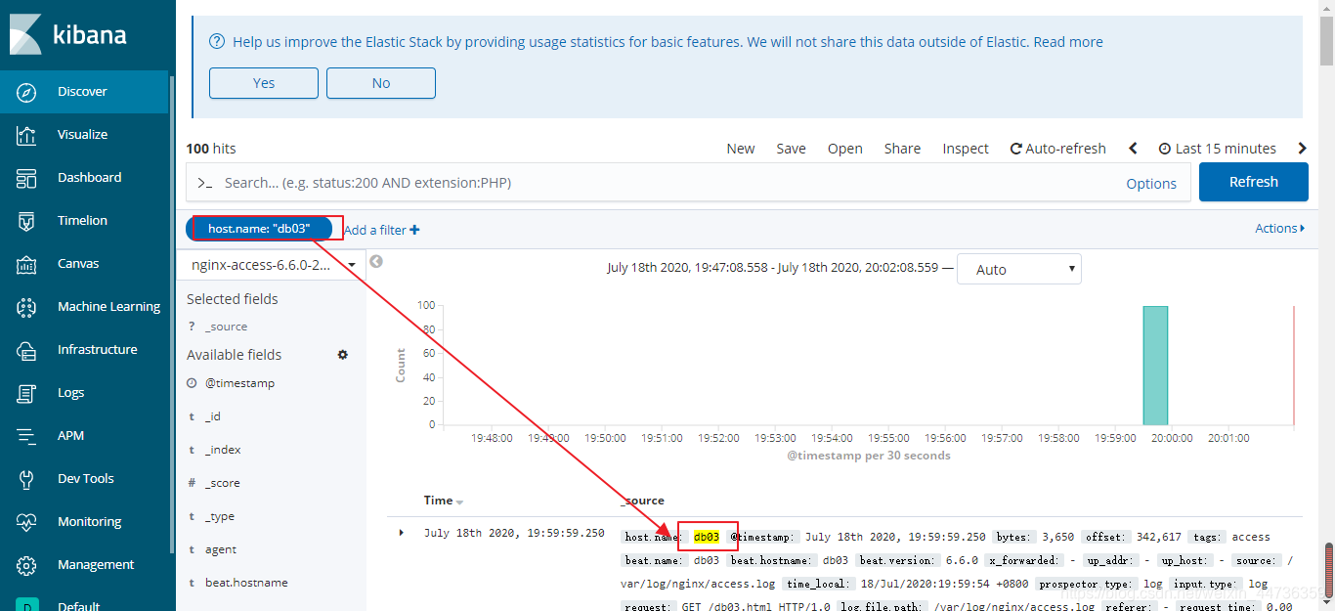Open Read more link in banner
1335x611 pixels.
click(x=1068, y=42)
